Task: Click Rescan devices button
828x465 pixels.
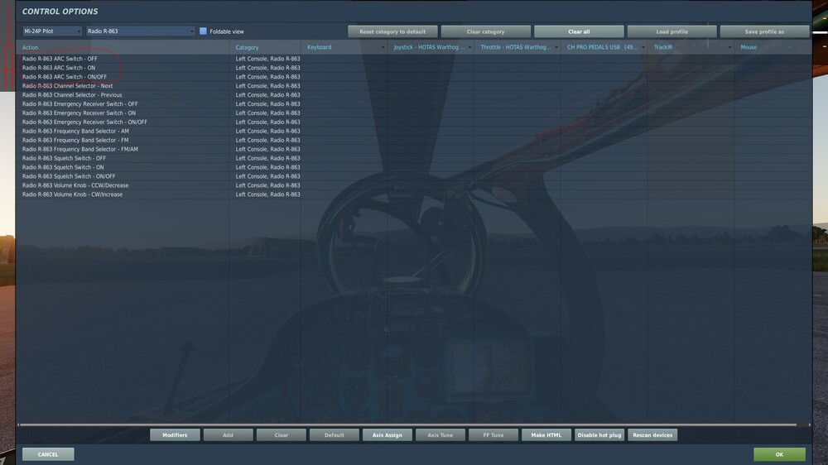Action: (x=652, y=435)
